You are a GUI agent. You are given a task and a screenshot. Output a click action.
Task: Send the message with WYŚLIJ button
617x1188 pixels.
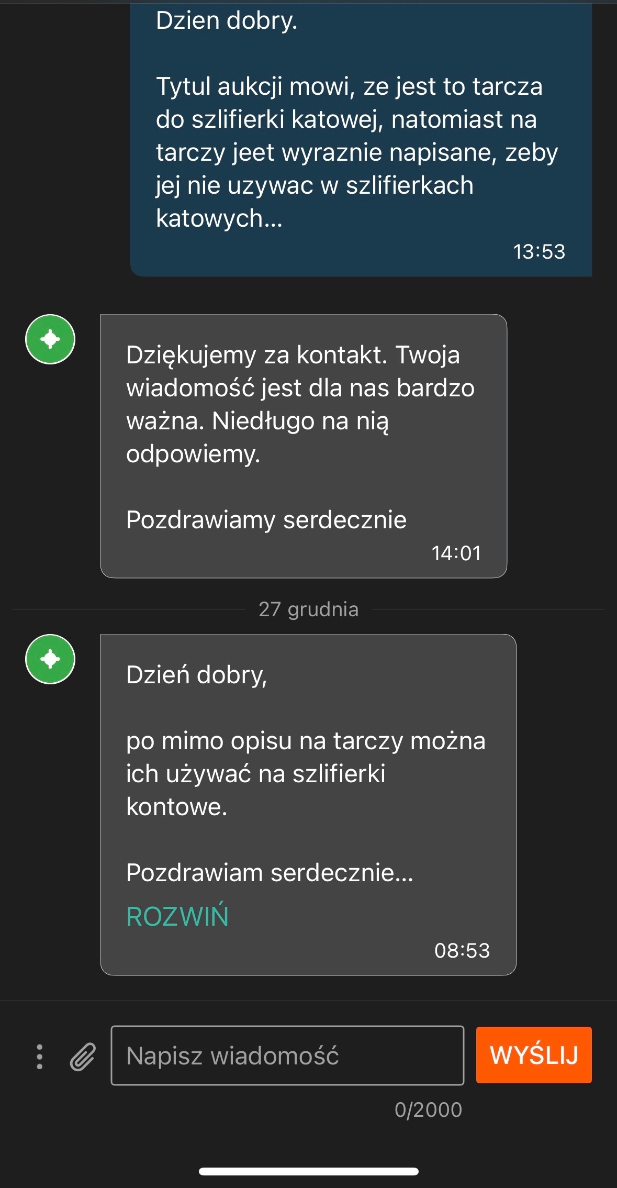pyautogui.click(x=533, y=1055)
